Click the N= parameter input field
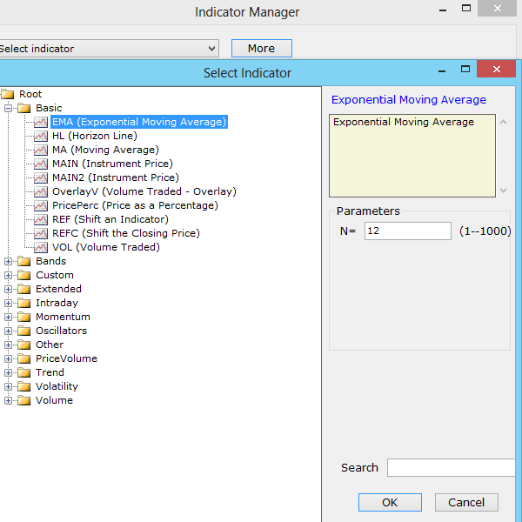The width and height of the screenshot is (522, 522). point(407,231)
